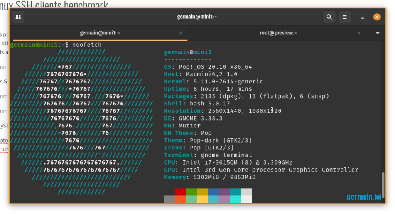Close the terminal window via orange button
This screenshot has height=214, width=395.
(377, 17)
